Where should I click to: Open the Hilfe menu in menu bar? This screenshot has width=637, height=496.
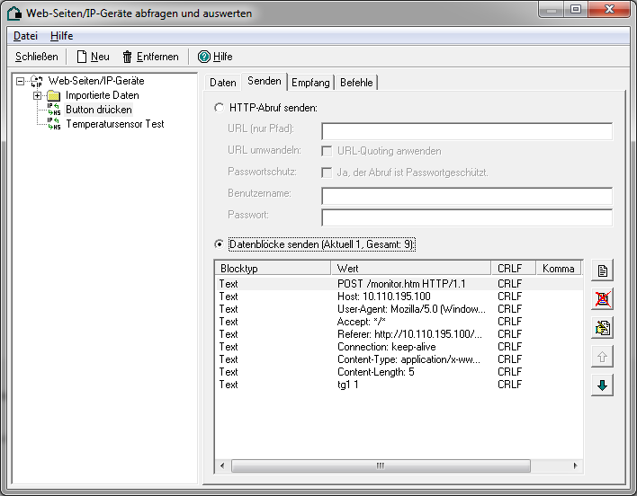62,36
